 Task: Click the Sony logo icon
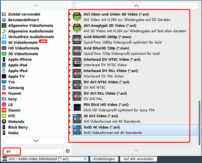[4, 99]
